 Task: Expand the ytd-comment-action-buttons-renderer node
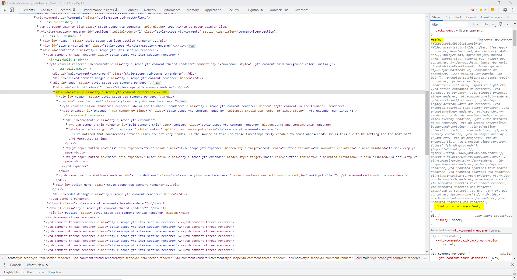tap(57, 175)
